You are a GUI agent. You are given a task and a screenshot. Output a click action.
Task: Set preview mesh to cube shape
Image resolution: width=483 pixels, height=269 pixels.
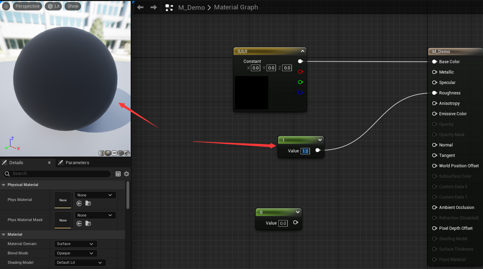point(121,153)
